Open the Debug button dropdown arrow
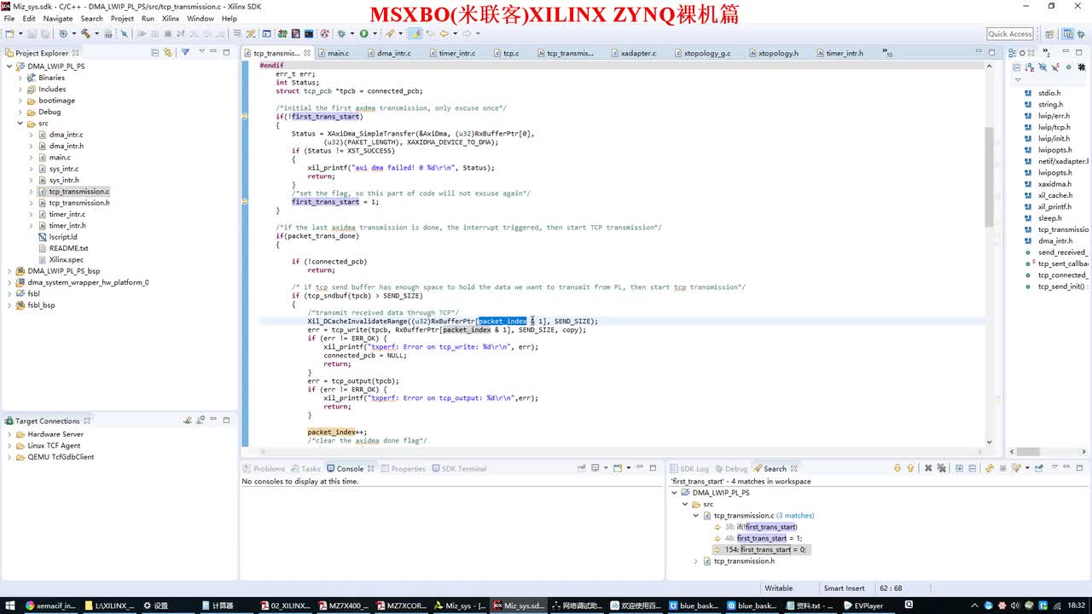1092x614 pixels. [351, 34]
